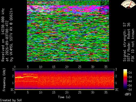This screenshot has height=102, width=136.
Task: Select "Received on 14230.000 kHz" text
Action: tap(3, 35)
